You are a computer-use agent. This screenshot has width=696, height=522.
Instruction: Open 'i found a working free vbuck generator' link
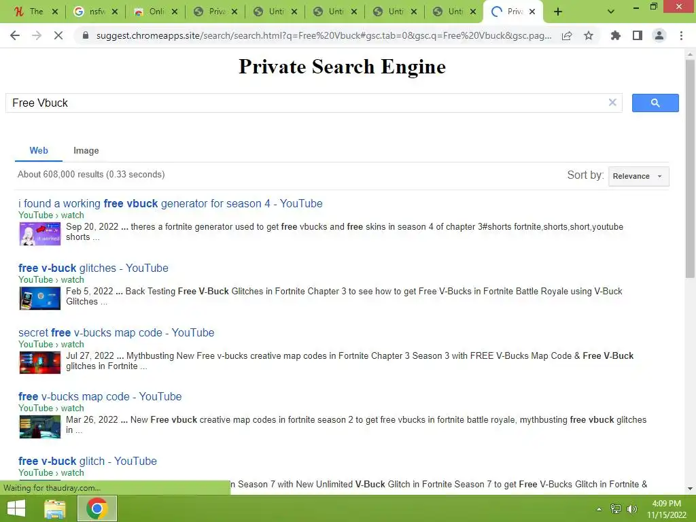click(171, 204)
